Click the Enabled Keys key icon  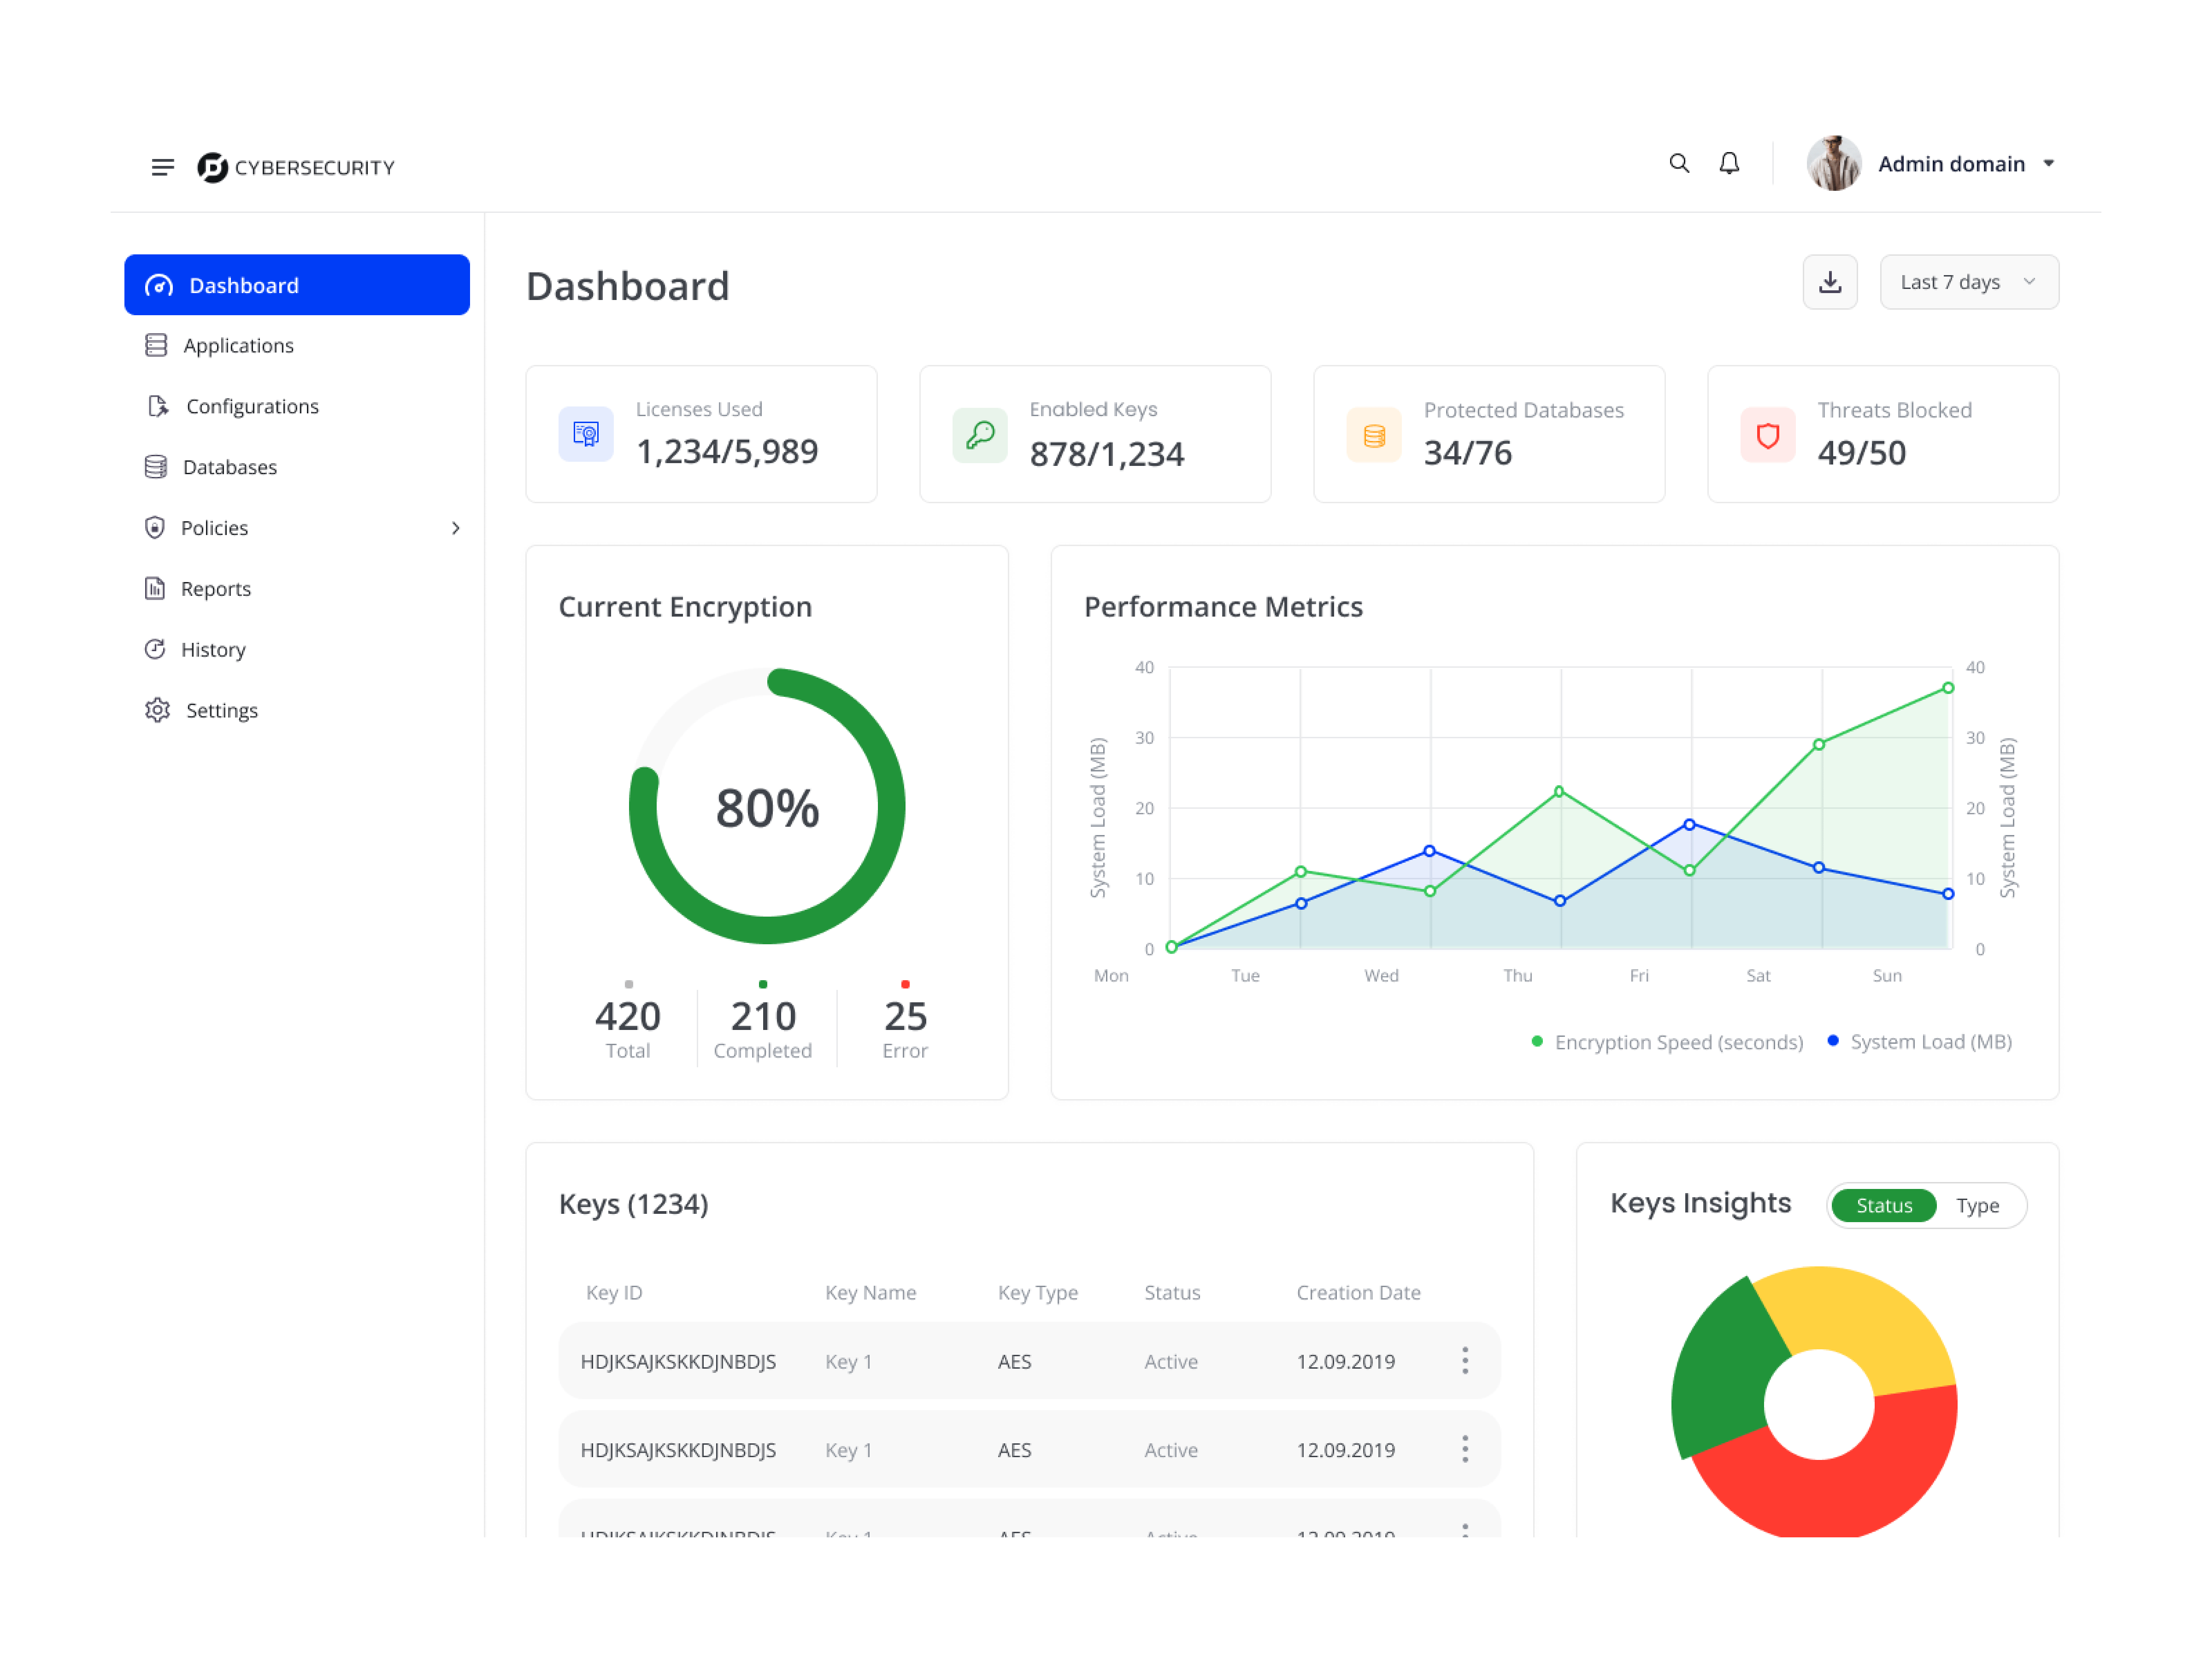pos(980,434)
